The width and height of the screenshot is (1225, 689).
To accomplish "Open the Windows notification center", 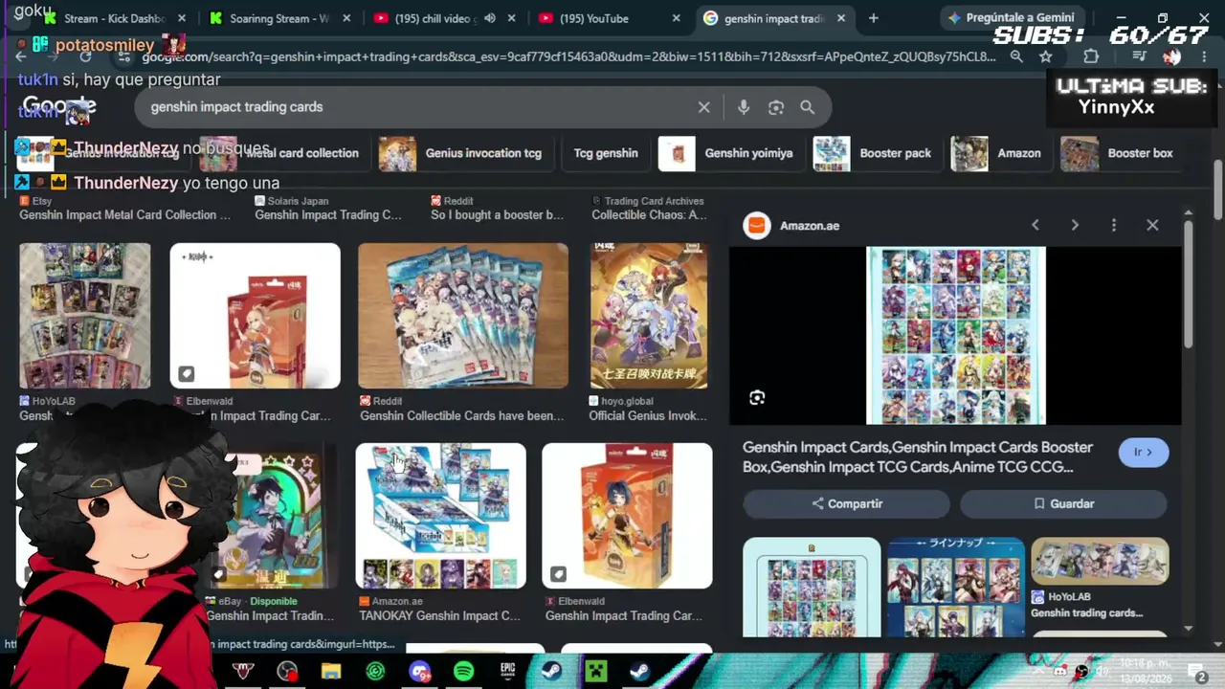I will point(1196,672).
